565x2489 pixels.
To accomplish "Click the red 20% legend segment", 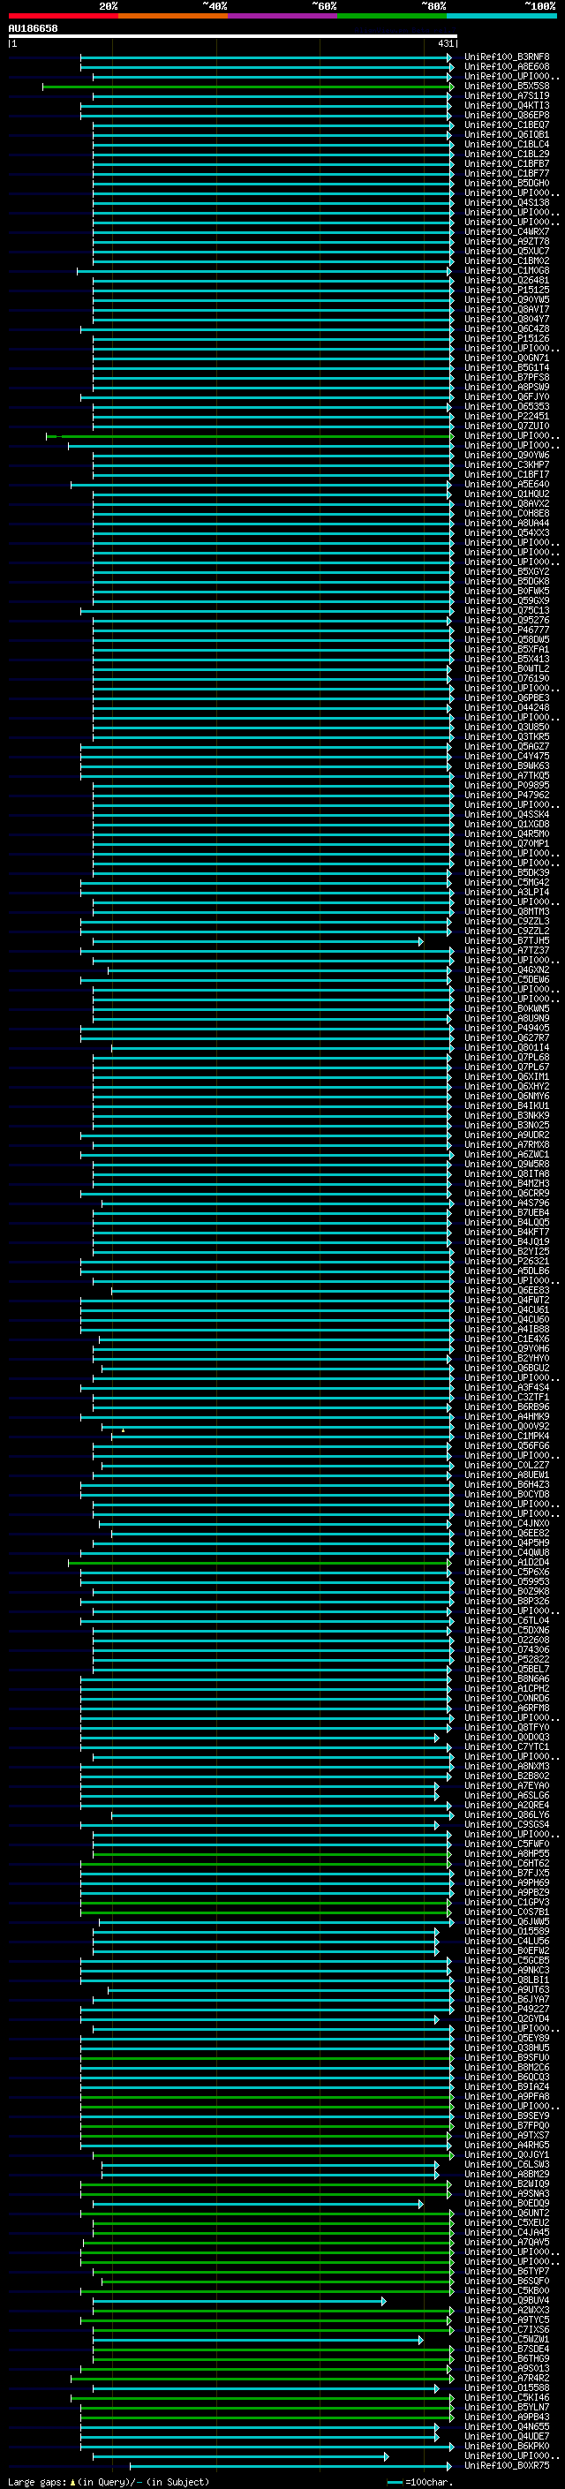I will coord(63,16).
